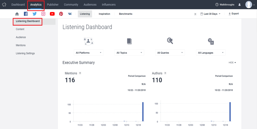Open the notifications bell
This screenshot has width=257, height=129.
[x=239, y=5]
